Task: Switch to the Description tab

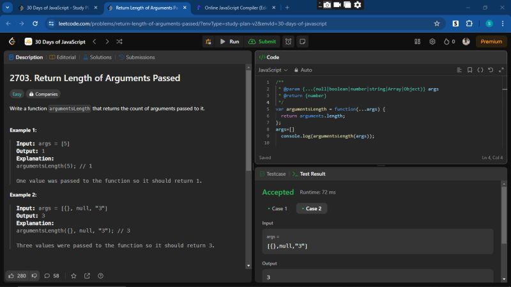Action: [x=26, y=57]
